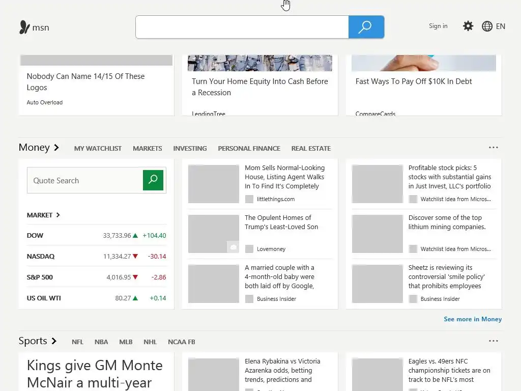This screenshot has height=391, width=521.
Task: Click the lithium mining article thumbnail
Action: (377, 234)
